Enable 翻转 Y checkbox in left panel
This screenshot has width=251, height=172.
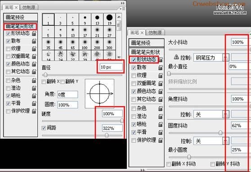pos(63,82)
